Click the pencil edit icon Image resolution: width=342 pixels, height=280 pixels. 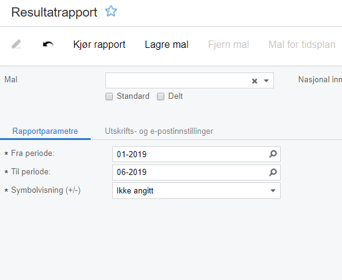(17, 44)
